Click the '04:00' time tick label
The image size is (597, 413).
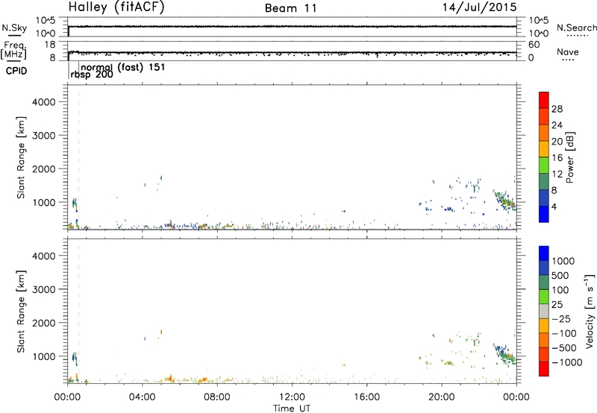[142, 397]
